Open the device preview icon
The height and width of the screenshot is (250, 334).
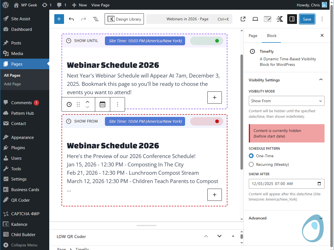[255, 19]
